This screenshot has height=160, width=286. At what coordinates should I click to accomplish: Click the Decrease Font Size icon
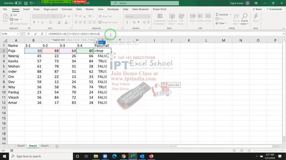pos(69,16)
